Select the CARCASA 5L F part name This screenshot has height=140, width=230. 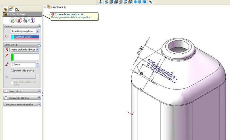[x=58, y=7]
